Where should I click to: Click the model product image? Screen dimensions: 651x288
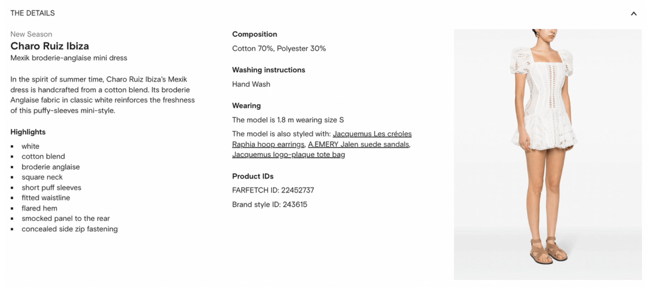pyautogui.click(x=548, y=155)
